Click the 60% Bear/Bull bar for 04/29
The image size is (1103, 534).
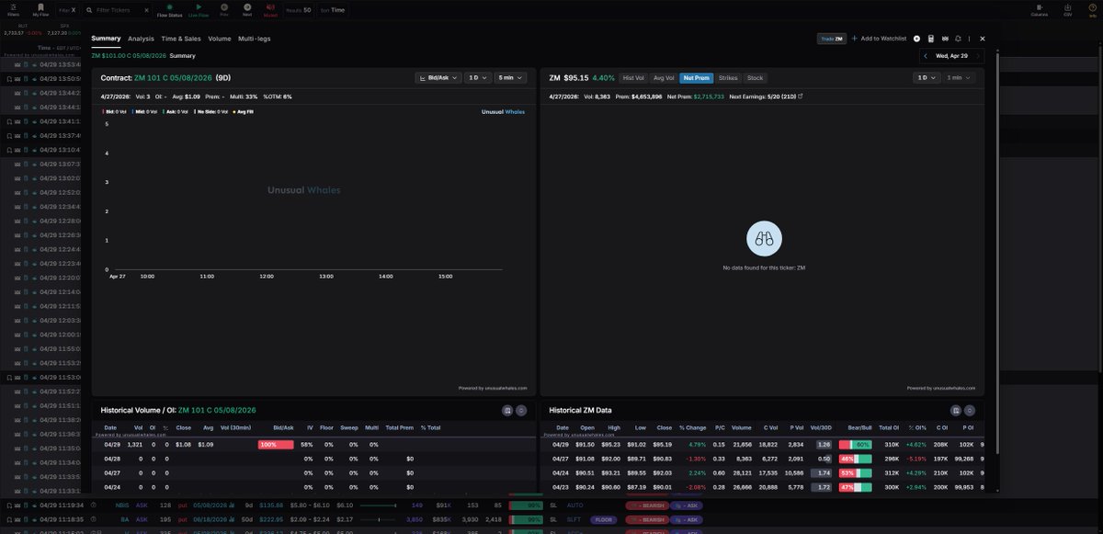click(x=855, y=444)
